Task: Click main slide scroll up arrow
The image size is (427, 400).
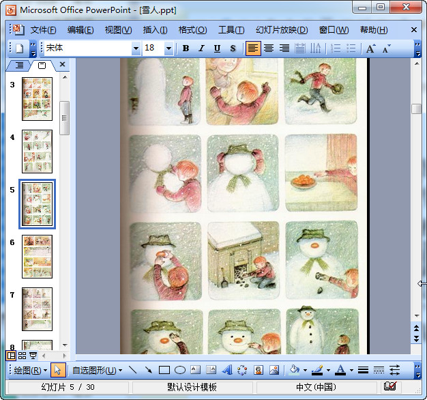Action: tap(417, 63)
